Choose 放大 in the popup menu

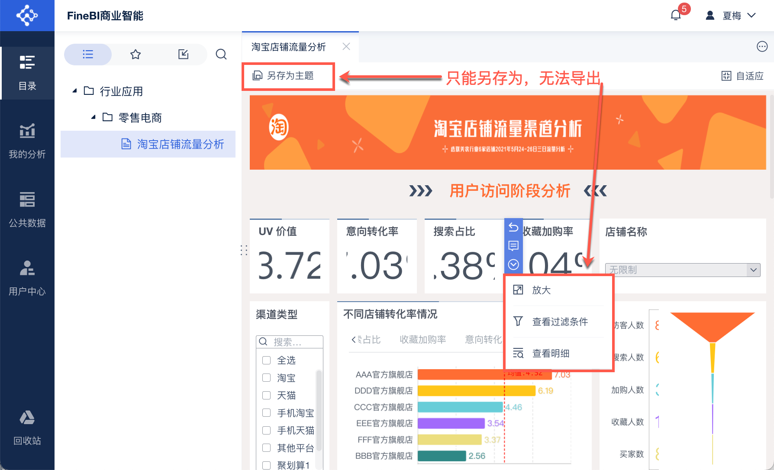click(x=541, y=290)
